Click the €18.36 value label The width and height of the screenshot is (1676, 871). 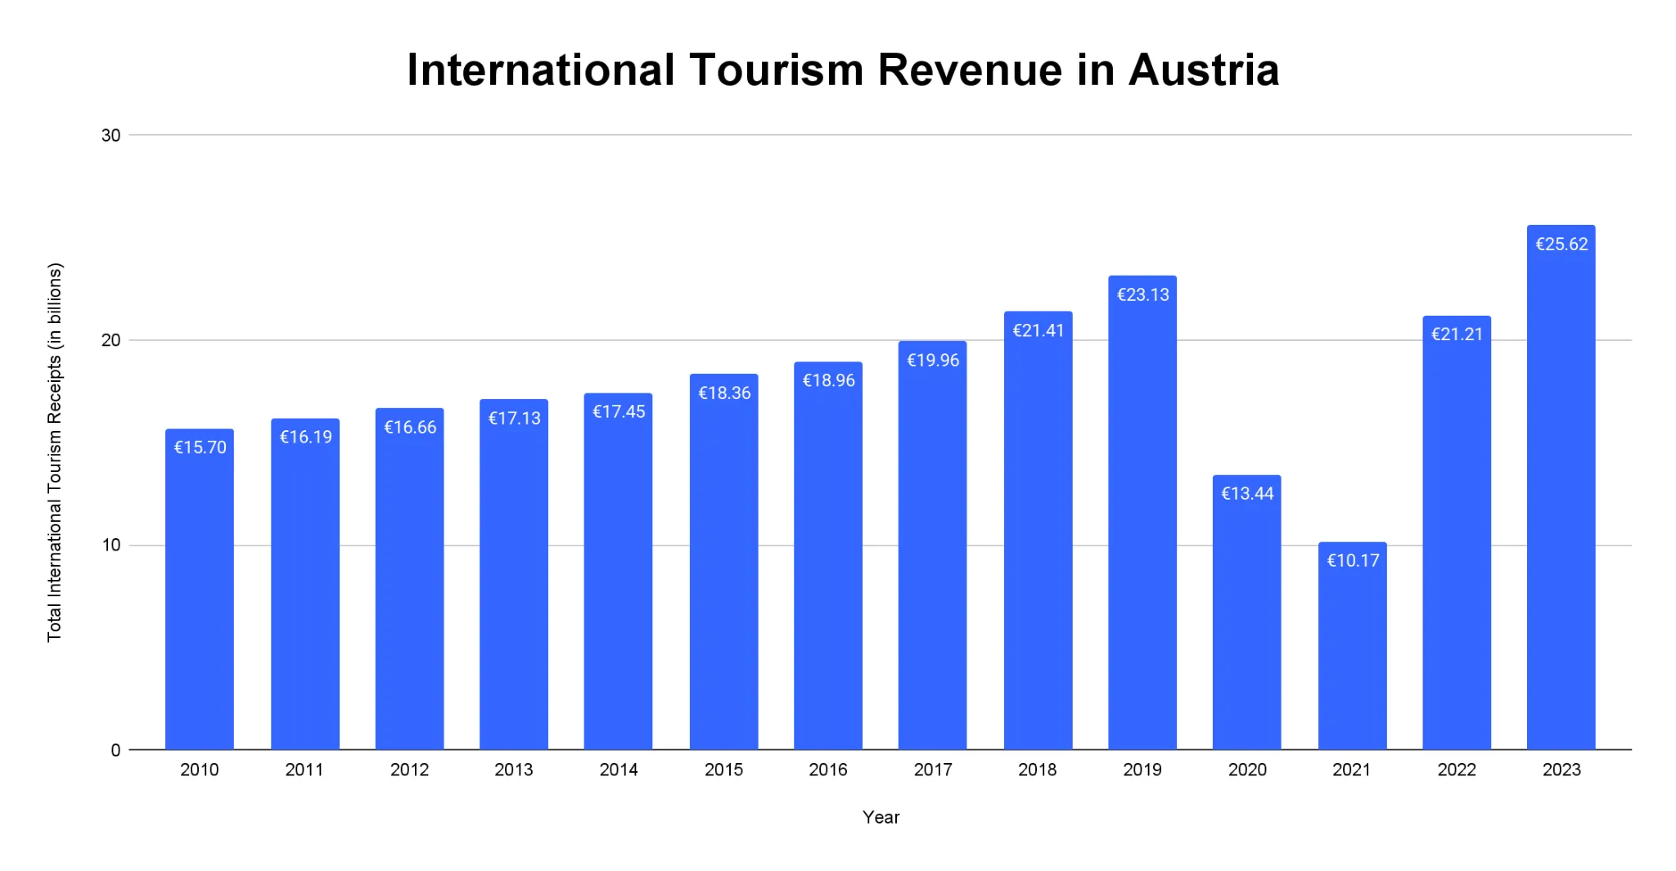[x=724, y=393]
